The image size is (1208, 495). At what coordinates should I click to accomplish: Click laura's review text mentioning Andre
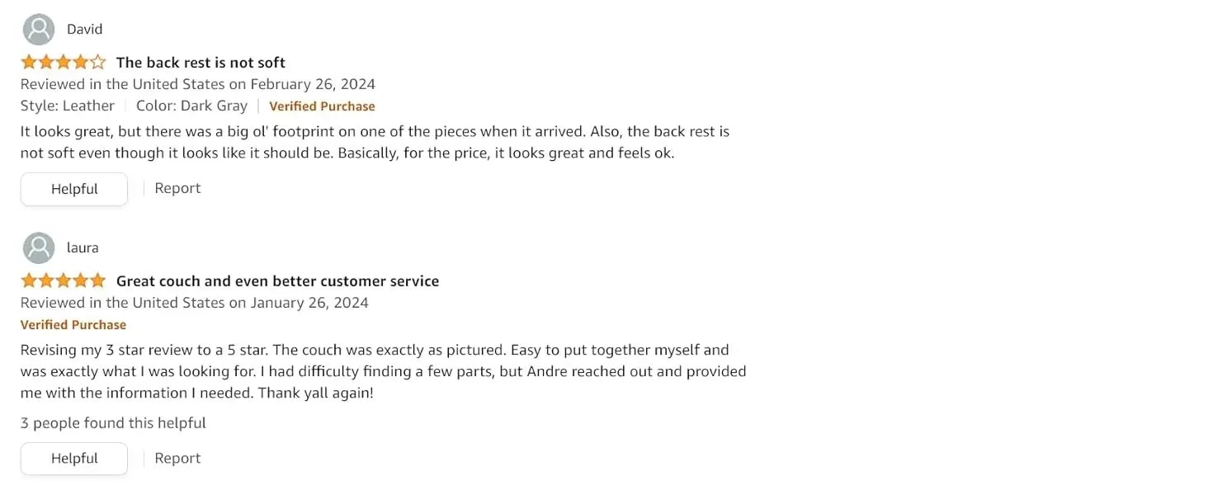point(383,371)
